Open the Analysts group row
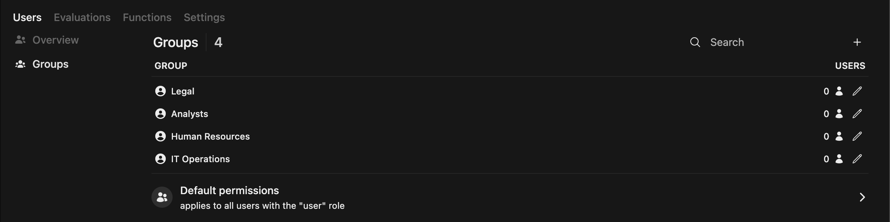The height and width of the screenshot is (222, 890). pyautogui.click(x=190, y=114)
